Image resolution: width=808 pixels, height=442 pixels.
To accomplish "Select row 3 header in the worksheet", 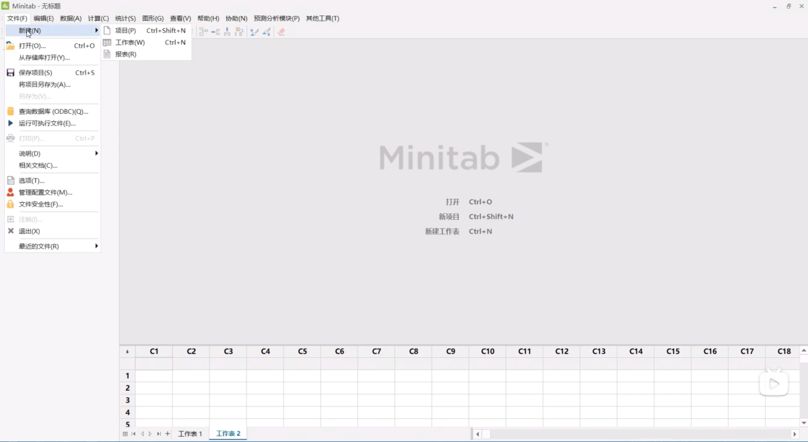I will (x=127, y=400).
